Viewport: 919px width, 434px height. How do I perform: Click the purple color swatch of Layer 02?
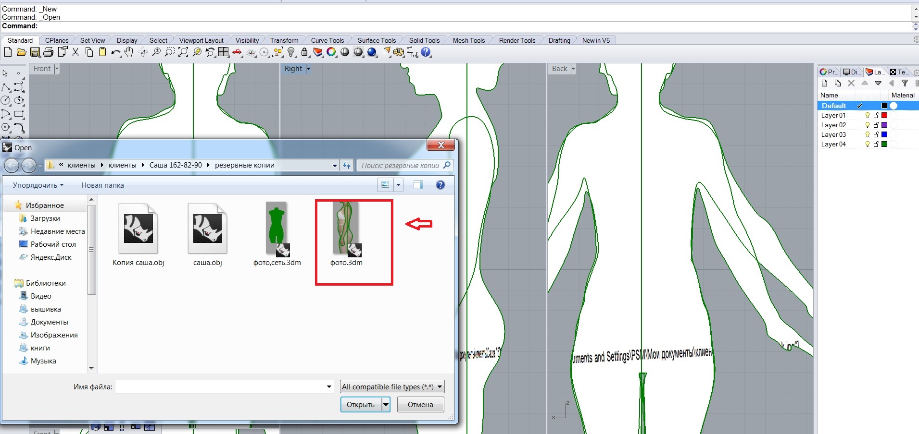point(884,125)
